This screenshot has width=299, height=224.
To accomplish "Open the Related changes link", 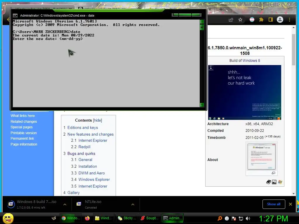I will pos(24,122).
